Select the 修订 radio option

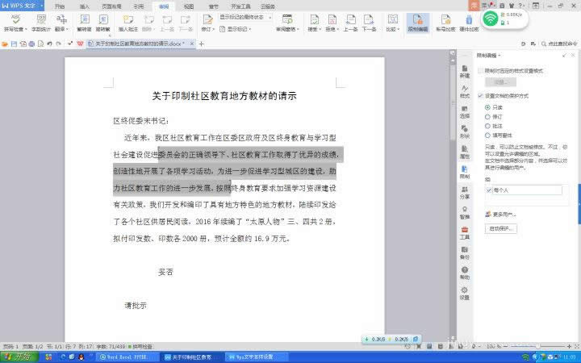pos(487,116)
